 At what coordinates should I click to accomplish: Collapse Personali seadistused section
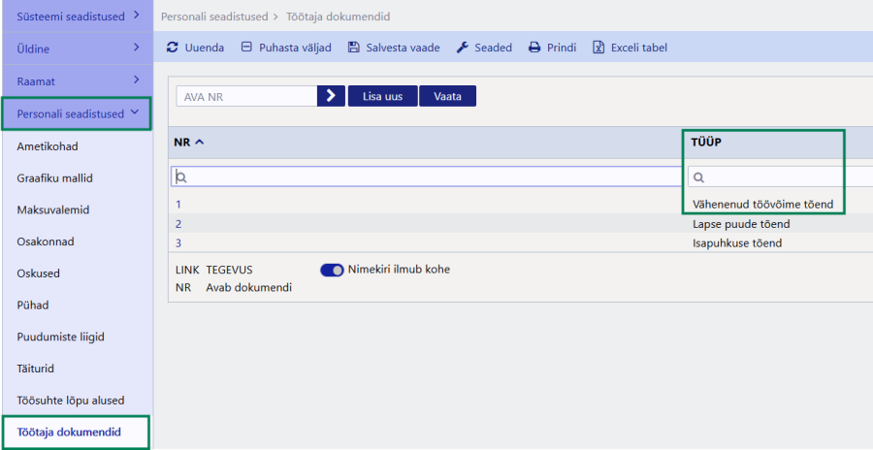(x=135, y=113)
